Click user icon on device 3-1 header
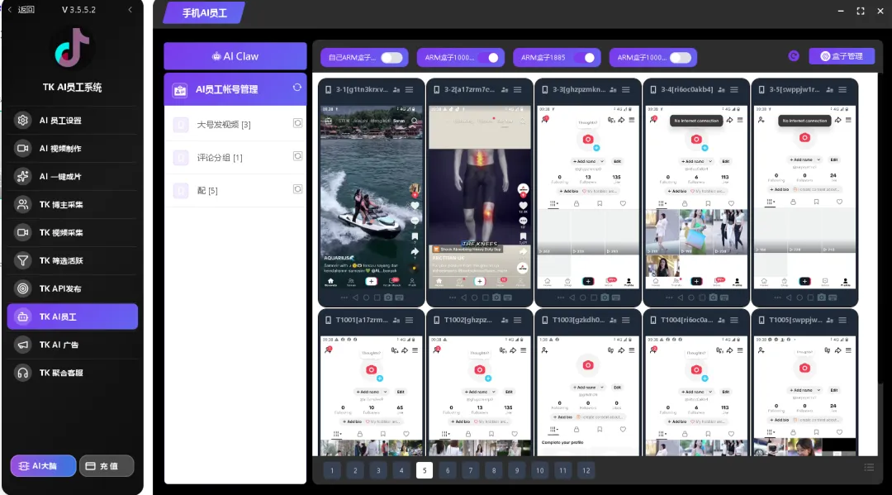Screen dimensions: 892x495 point(396,89)
